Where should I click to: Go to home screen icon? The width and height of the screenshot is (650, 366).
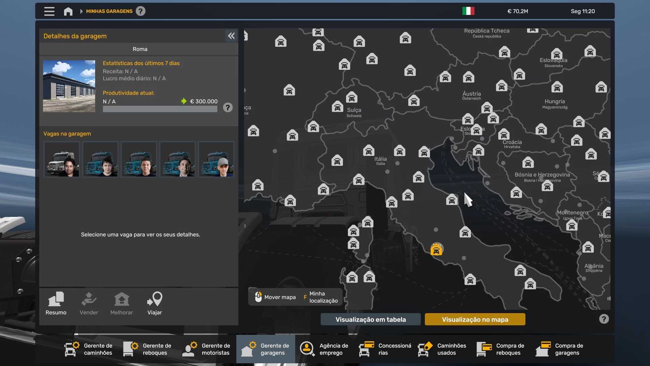pyautogui.click(x=68, y=11)
